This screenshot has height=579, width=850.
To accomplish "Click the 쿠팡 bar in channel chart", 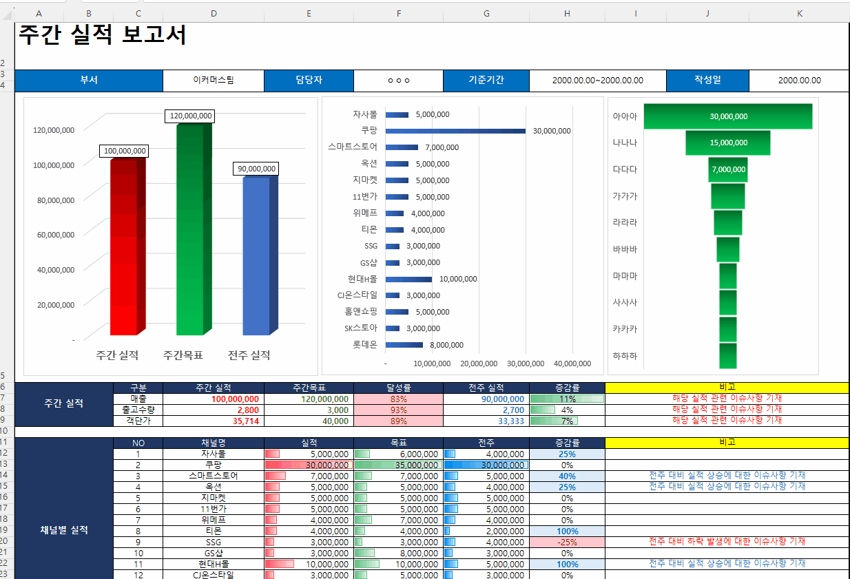I will [x=455, y=131].
